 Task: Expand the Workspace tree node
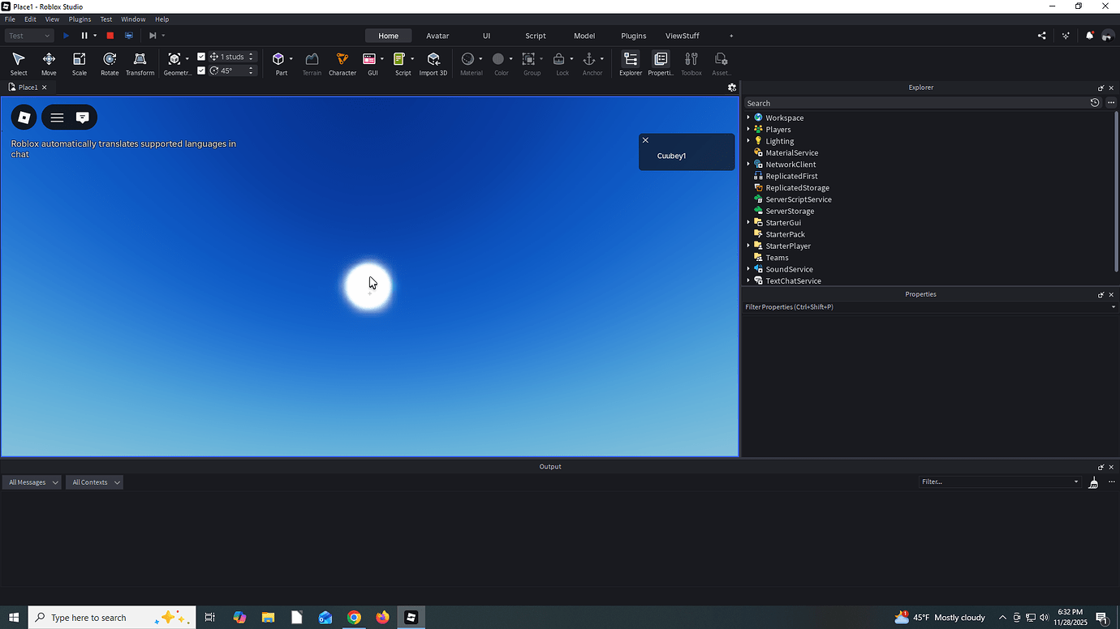[x=748, y=118]
